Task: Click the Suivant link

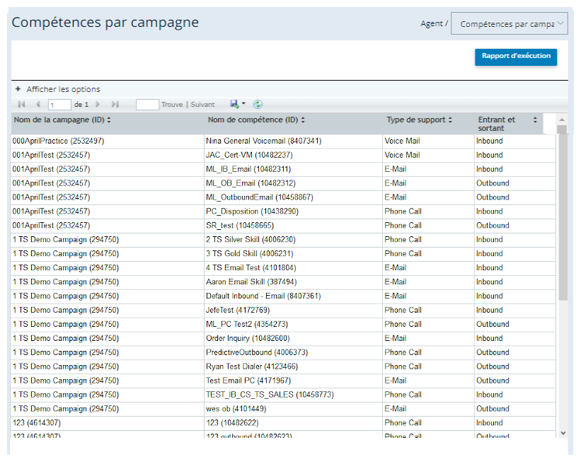Action: coord(202,105)
